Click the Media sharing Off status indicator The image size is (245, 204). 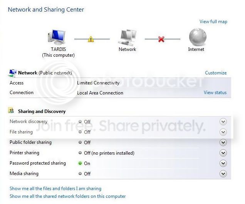(80, 174)
